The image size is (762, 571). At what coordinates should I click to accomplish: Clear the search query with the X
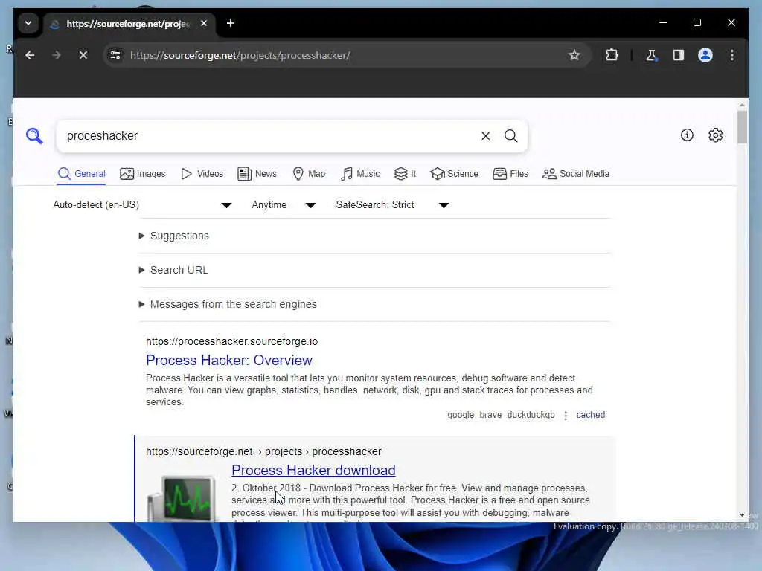485,136
